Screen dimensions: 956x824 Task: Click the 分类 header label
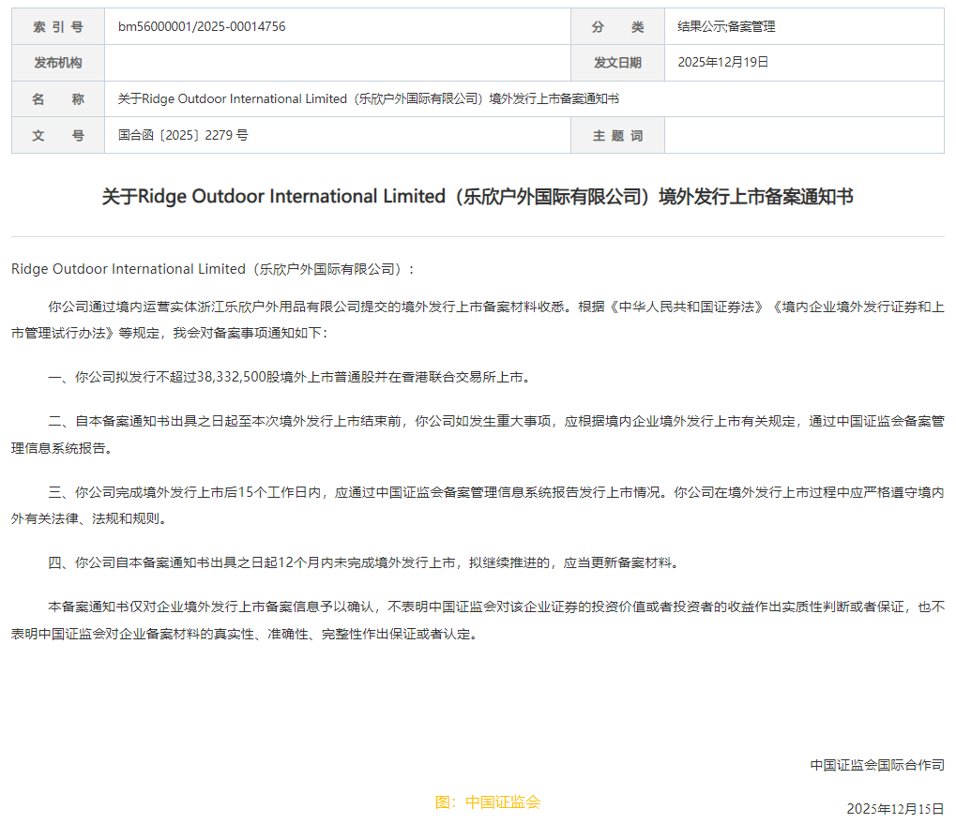(x=616, y=26)
